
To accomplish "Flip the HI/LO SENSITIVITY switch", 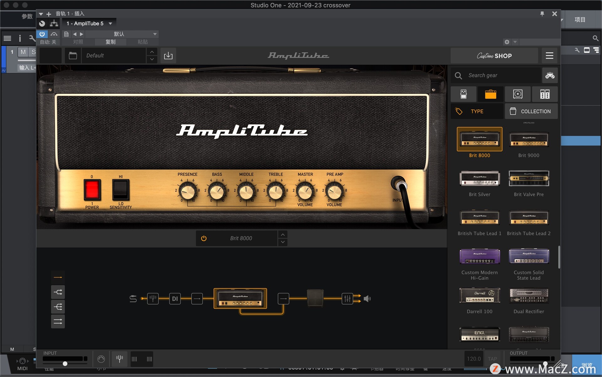I will pyautogui.click(x=121, y=190).
